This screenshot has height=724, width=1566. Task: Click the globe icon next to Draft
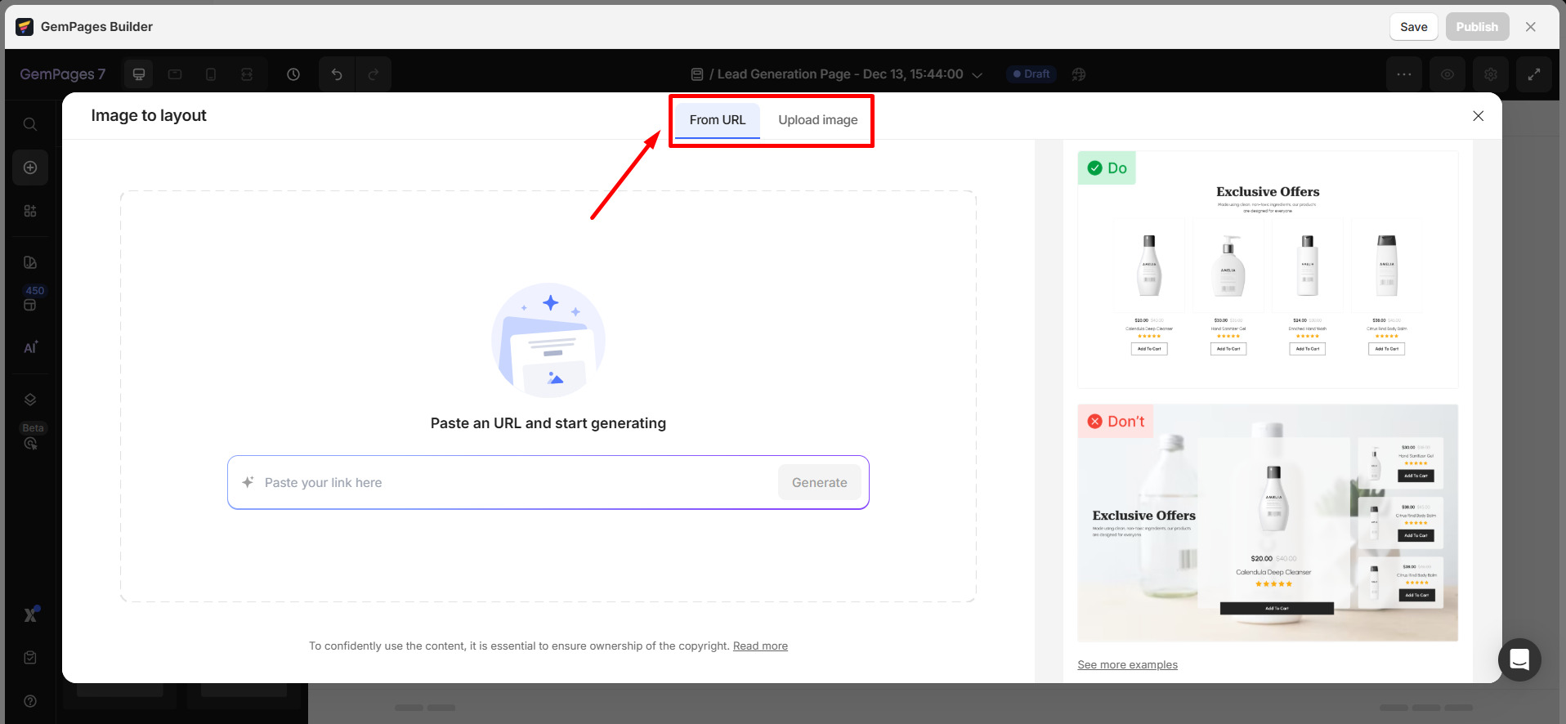(x=1079, y=74)
